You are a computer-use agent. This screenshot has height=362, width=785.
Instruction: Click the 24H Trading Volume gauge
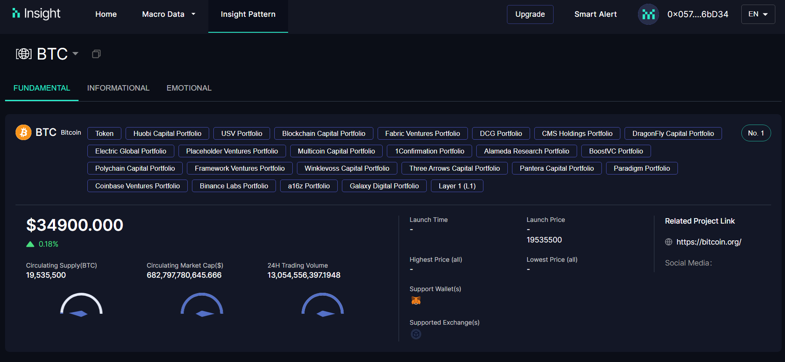(x=323, y=305)
